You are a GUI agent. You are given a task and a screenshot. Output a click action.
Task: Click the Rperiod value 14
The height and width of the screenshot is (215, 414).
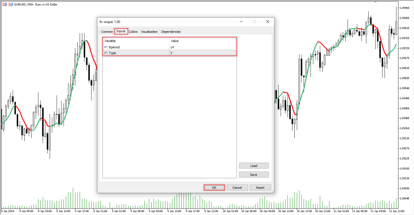tap(172, 47)
